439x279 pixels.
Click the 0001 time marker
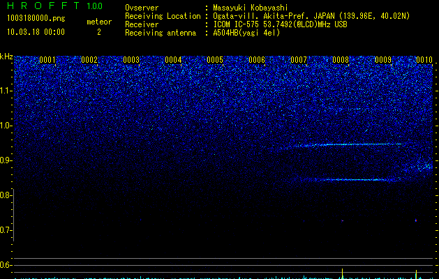(47, 60)
